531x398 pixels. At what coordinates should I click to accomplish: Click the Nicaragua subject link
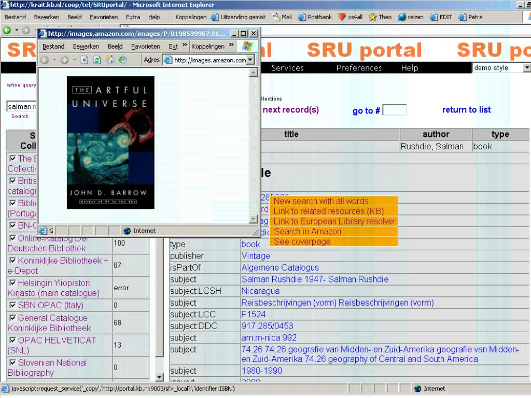260,291
